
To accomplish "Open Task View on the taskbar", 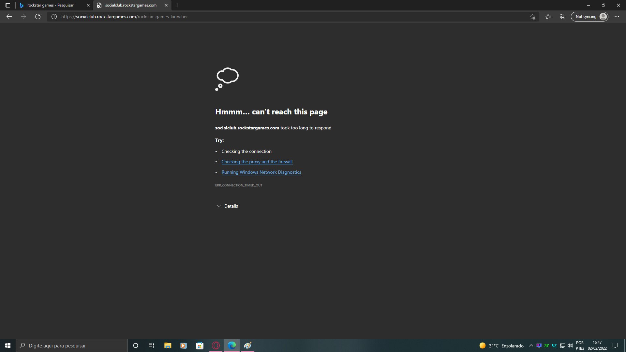I will coord(151,345).
